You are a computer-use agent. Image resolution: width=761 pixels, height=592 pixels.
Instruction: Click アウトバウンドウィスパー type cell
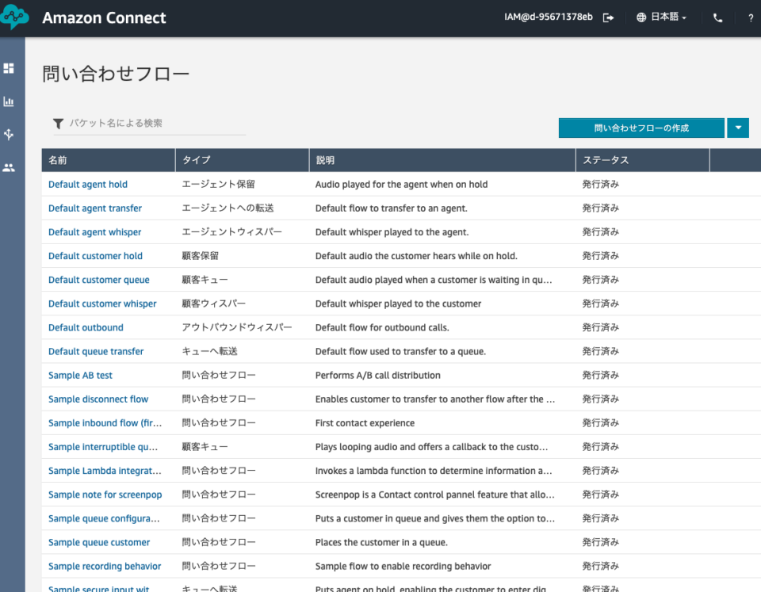[x=237, y=327]
